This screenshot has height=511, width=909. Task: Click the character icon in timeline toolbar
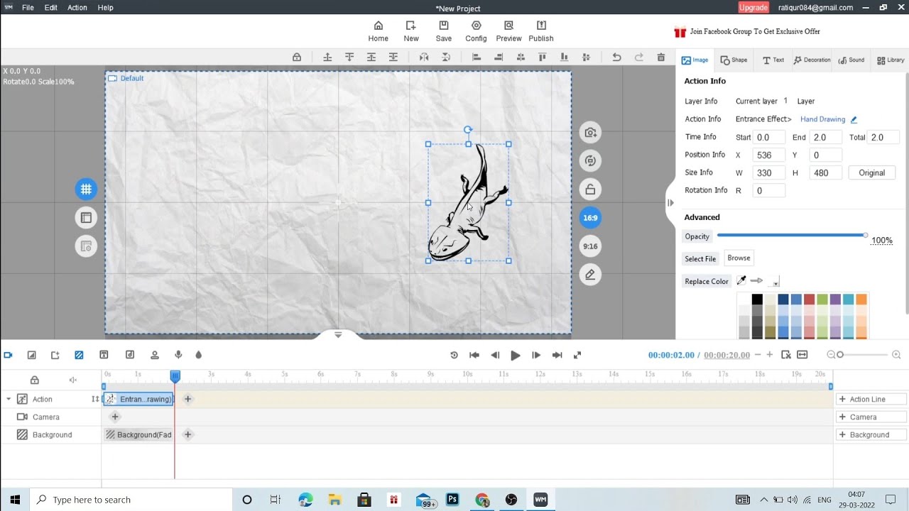pyautogui.click(x=154, y=355)
